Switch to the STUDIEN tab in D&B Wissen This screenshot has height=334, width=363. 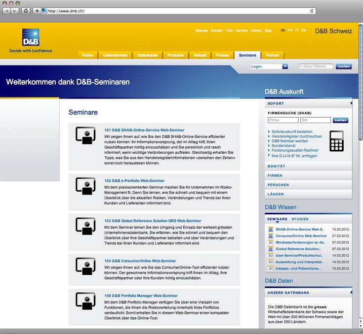coord(300,219)
